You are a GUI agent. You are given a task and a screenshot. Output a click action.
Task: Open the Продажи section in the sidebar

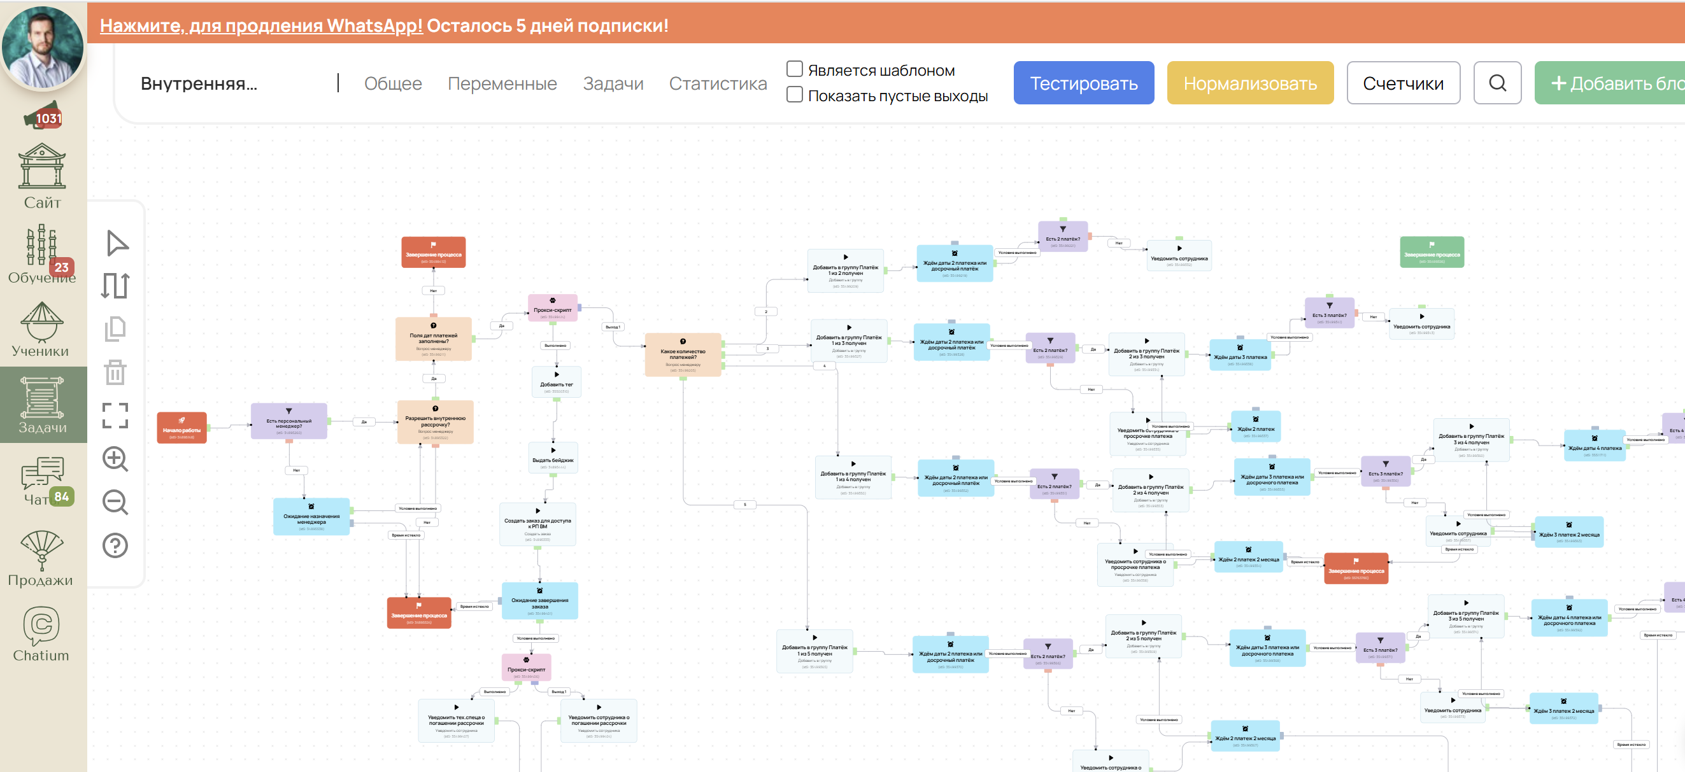tap(41, 558)
